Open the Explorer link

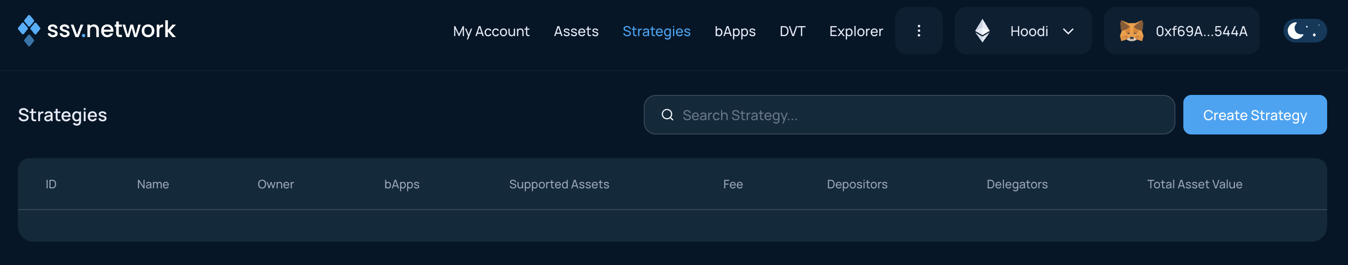(856, 31)
